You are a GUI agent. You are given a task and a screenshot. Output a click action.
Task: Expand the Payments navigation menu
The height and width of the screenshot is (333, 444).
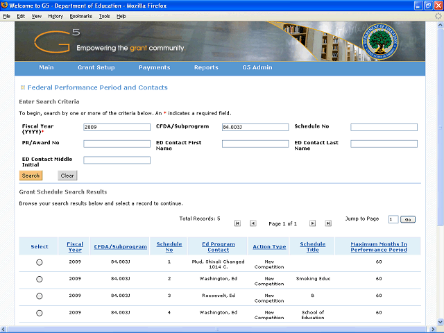[154, 68]
